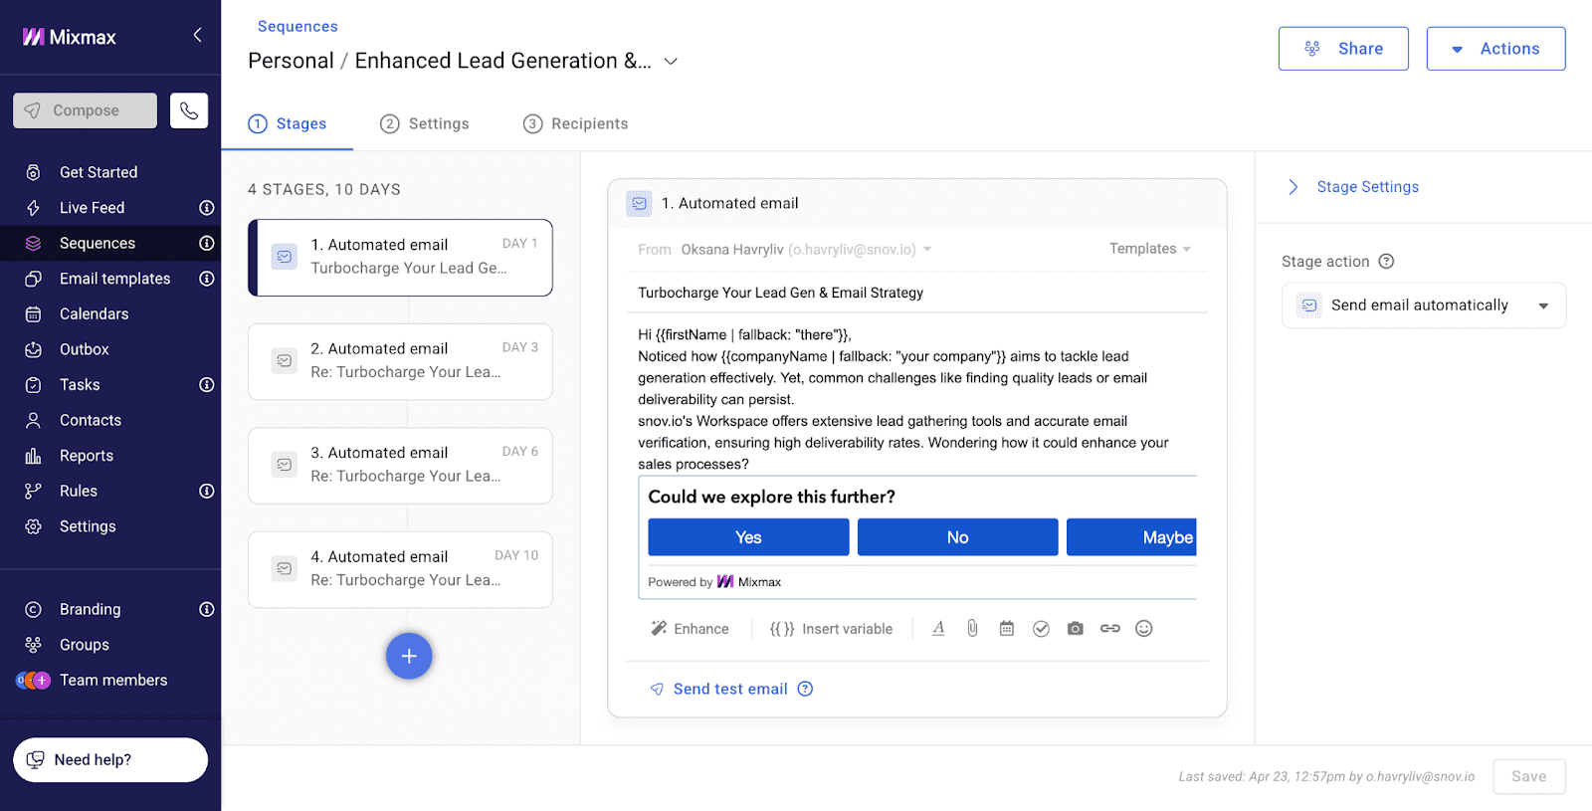Click the camera icon to insert image
The height and width of the screenshot is (811, 1592).
coord(1075,628)
